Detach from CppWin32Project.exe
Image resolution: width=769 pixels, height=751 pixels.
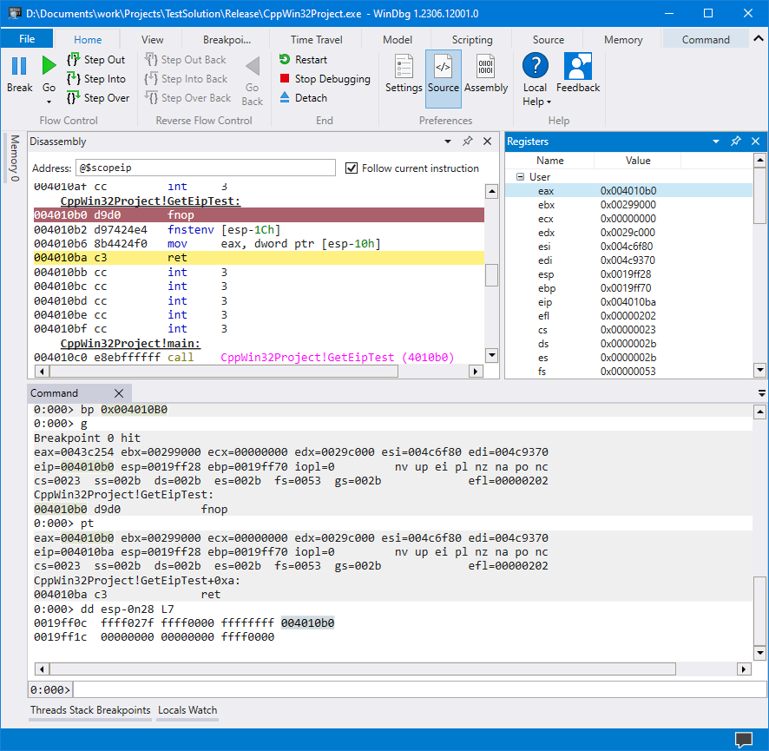click(x=300, y=97)
